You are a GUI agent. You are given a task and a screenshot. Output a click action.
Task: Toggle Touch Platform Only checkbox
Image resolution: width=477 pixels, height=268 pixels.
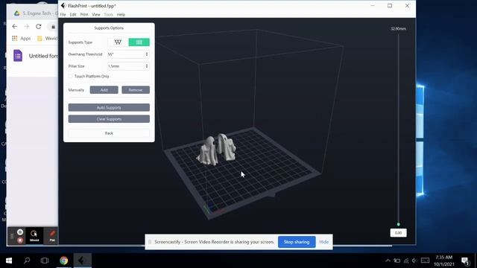tap(70, 76)
